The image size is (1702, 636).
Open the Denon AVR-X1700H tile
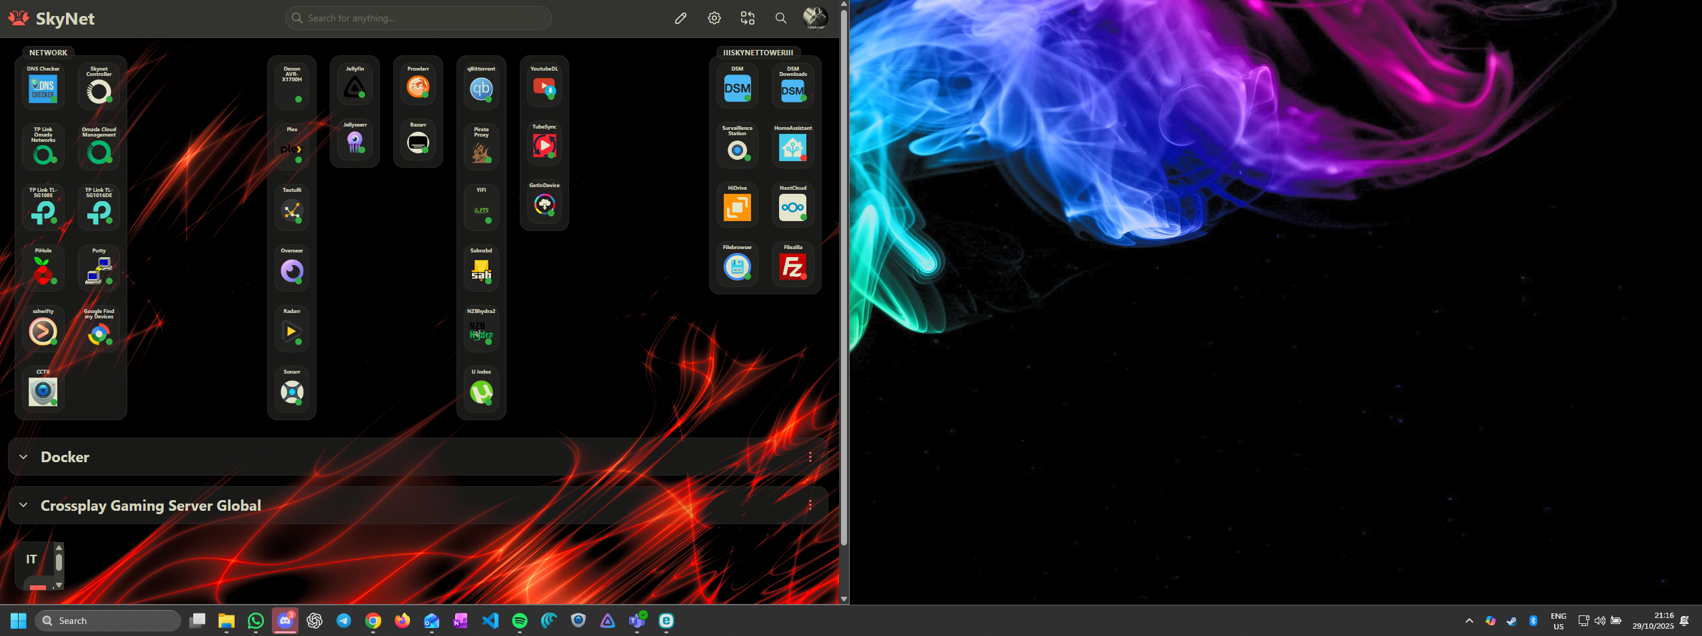[292, 86]
